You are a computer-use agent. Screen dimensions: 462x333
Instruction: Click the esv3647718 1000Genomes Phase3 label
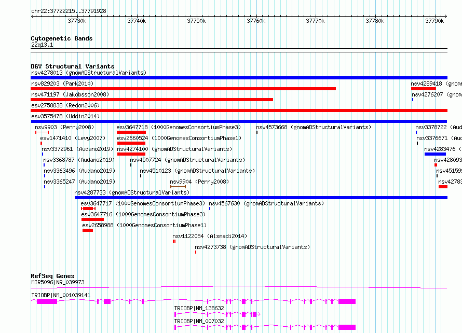(179, 127)
